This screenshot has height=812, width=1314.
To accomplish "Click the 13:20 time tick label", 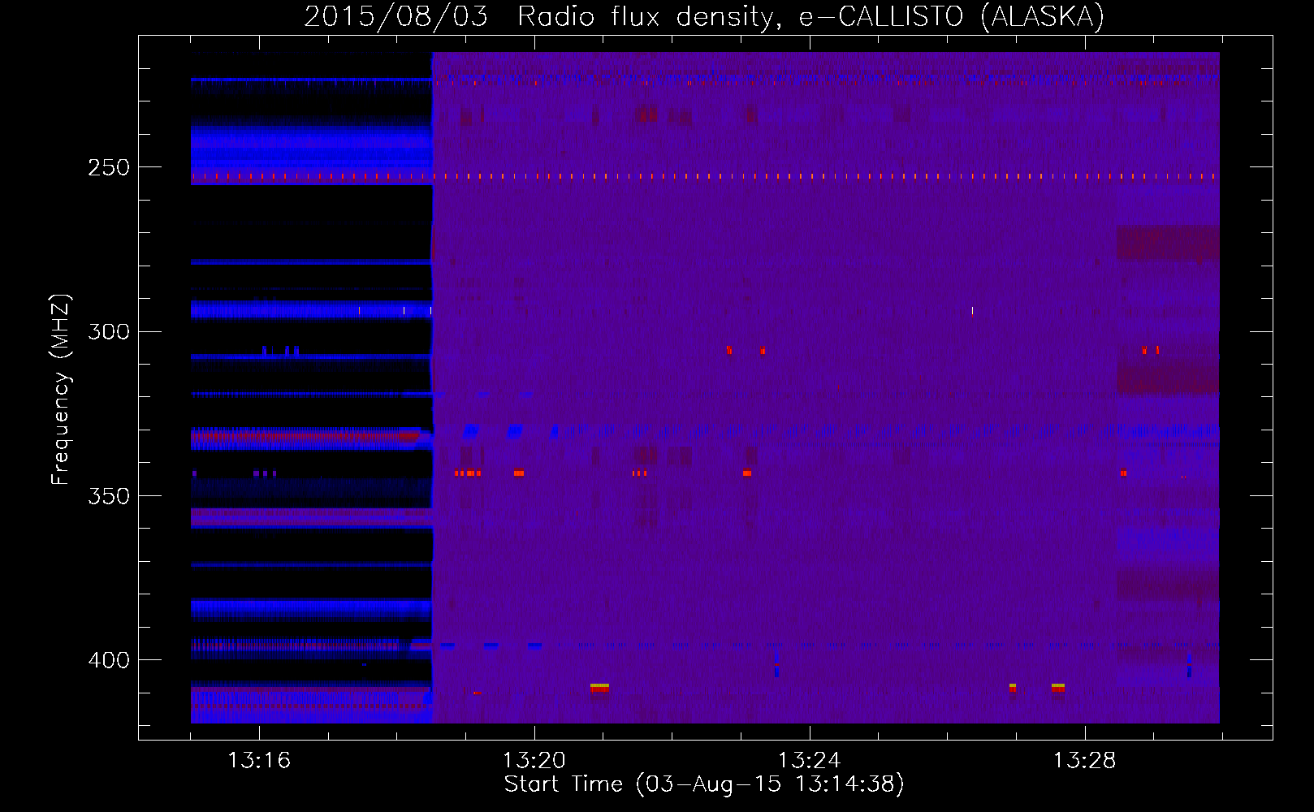I will tap(534, 760).
